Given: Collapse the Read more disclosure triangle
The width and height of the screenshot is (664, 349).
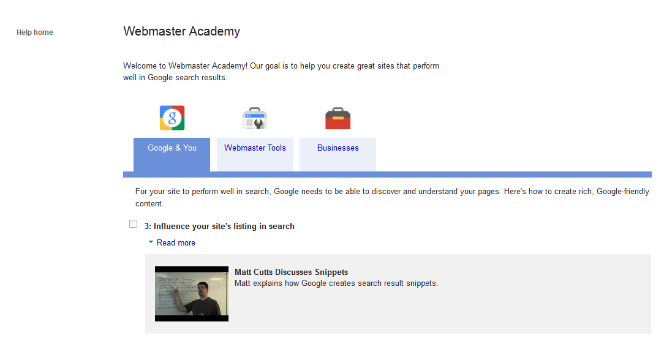Looking at the screenshot, I should point(151,242).
